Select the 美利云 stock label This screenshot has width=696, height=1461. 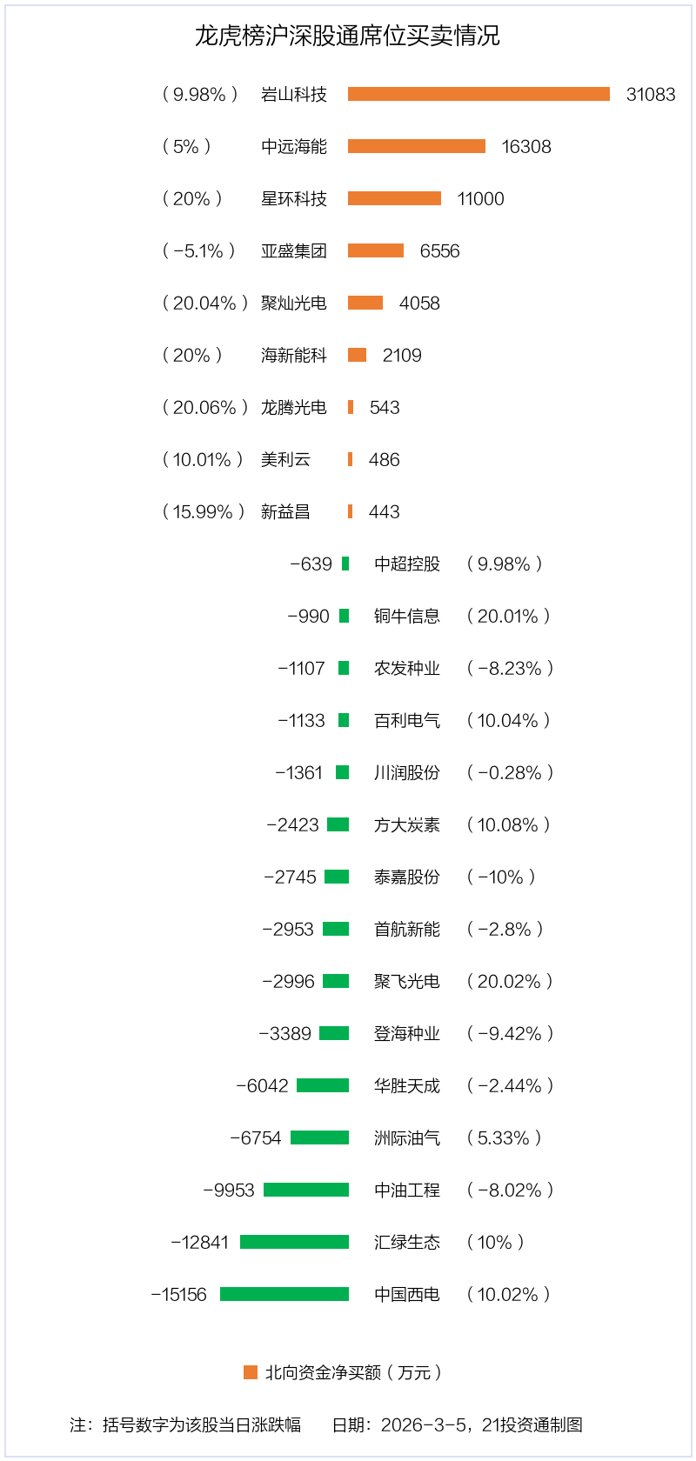pyautogui.click(x=285, y=459)
